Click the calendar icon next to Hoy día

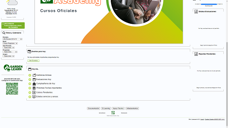point(30,69)
